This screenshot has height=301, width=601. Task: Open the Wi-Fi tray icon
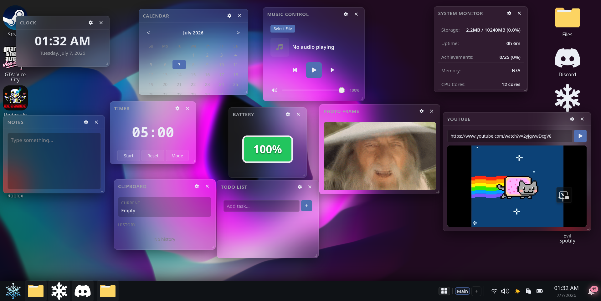click(x=494, y=291)
